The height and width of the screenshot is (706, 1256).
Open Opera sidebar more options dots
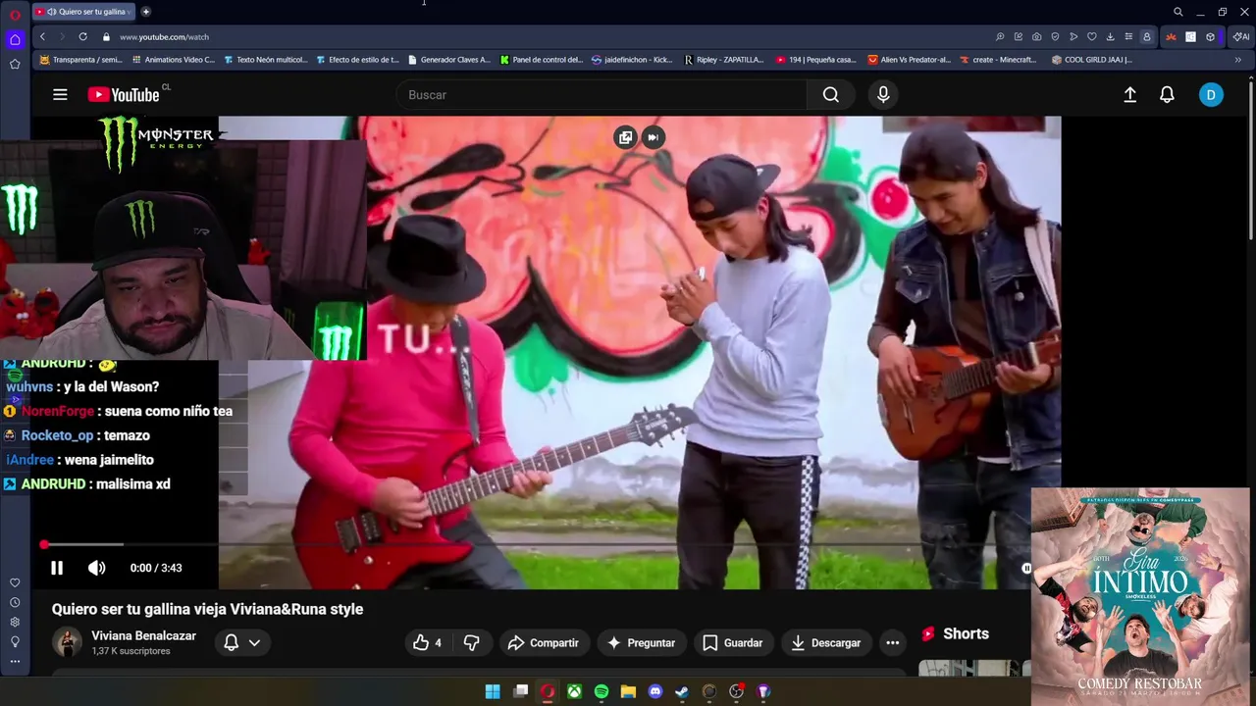coord(15,662)
